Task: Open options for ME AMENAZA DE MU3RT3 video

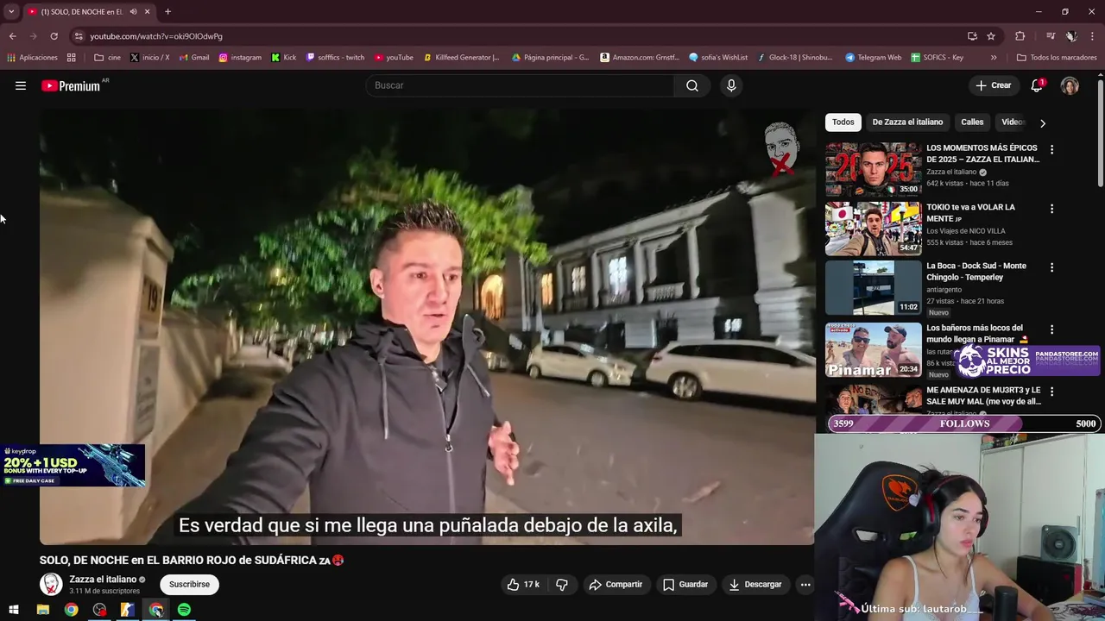Action: (1051, 392)
